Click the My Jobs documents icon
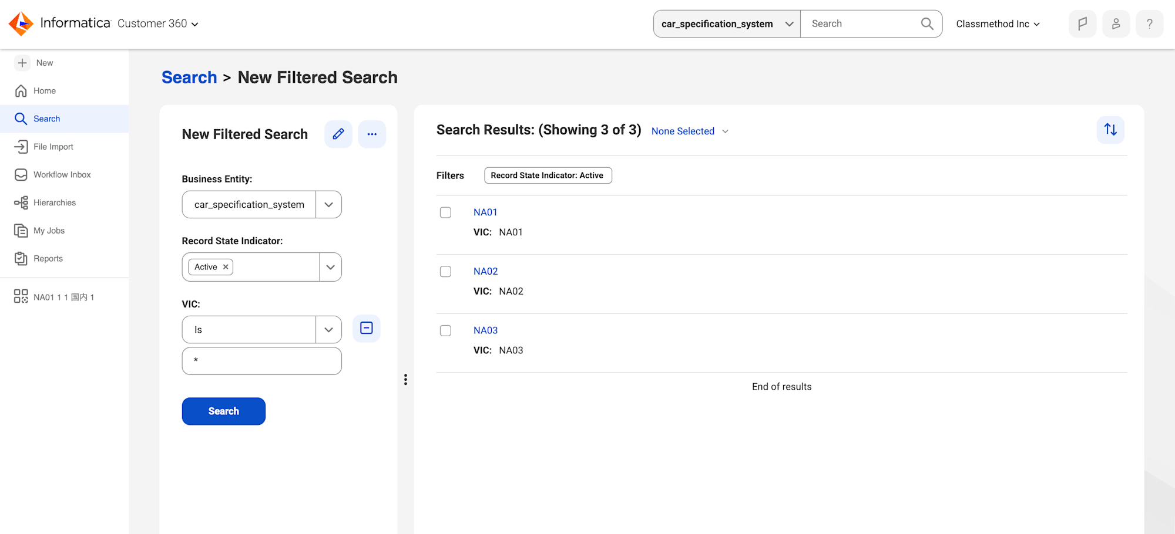Viewport: 1175px width, 534px height. click(x=21, y=231)
